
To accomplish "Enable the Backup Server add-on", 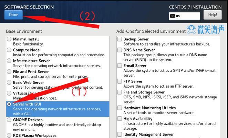I will [x=120, y=39].
